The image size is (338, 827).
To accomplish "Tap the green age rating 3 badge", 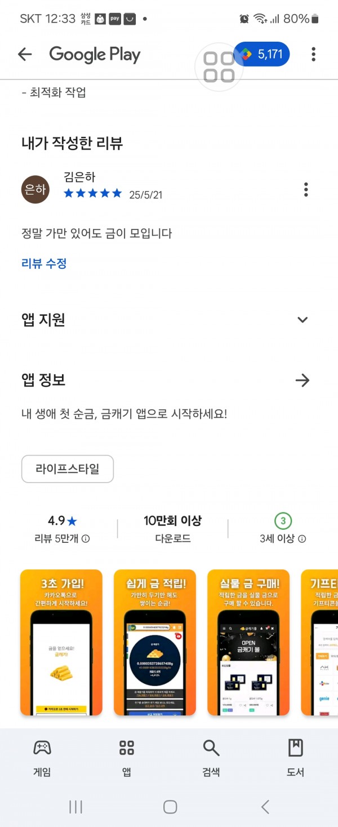I will coord(283,520).
